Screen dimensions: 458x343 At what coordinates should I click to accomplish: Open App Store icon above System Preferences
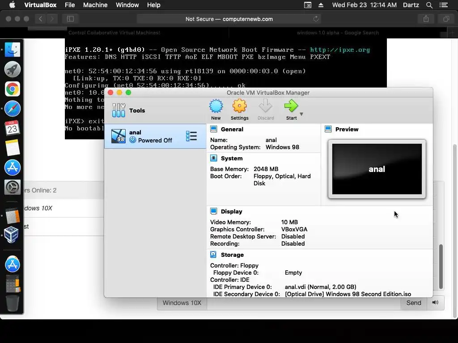click(x=12, y=167)
